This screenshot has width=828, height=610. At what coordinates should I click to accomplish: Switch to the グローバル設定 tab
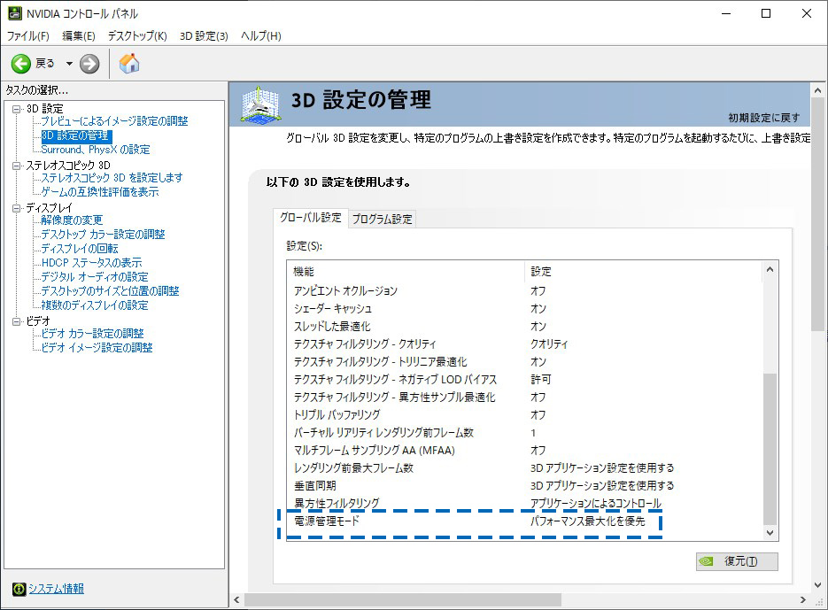pyautogui.click(x=311, y=218)
